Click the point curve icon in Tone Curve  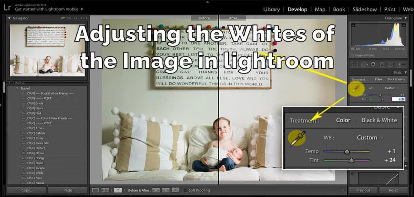[x=353, y=174]
